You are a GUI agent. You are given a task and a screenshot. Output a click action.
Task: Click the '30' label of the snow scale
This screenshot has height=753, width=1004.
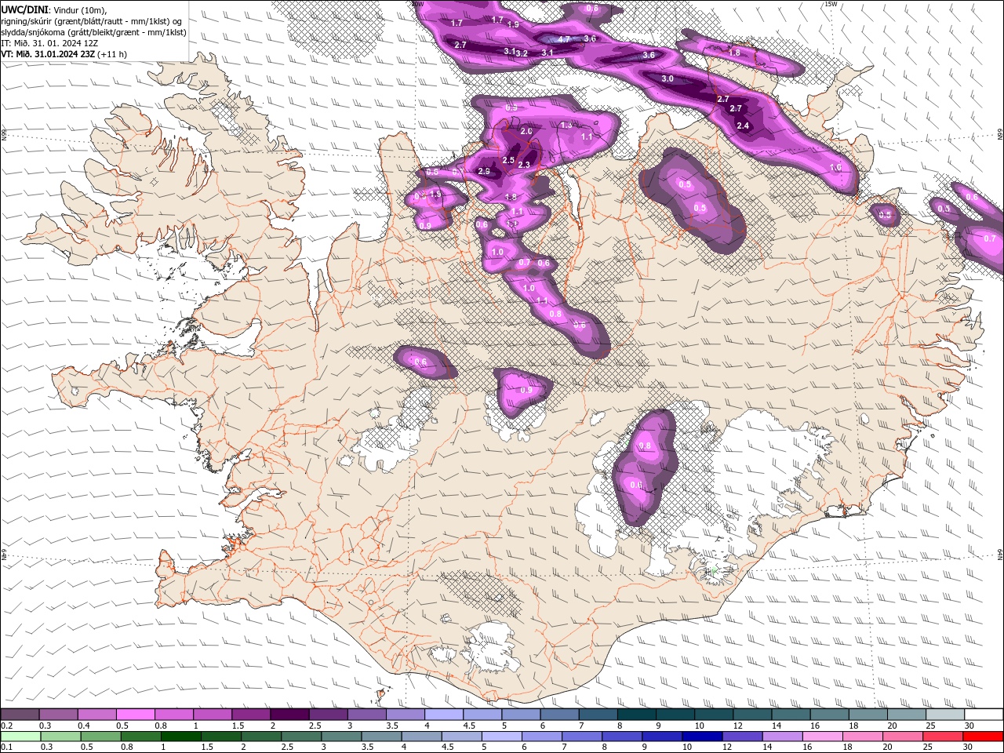tap(969, 726)
